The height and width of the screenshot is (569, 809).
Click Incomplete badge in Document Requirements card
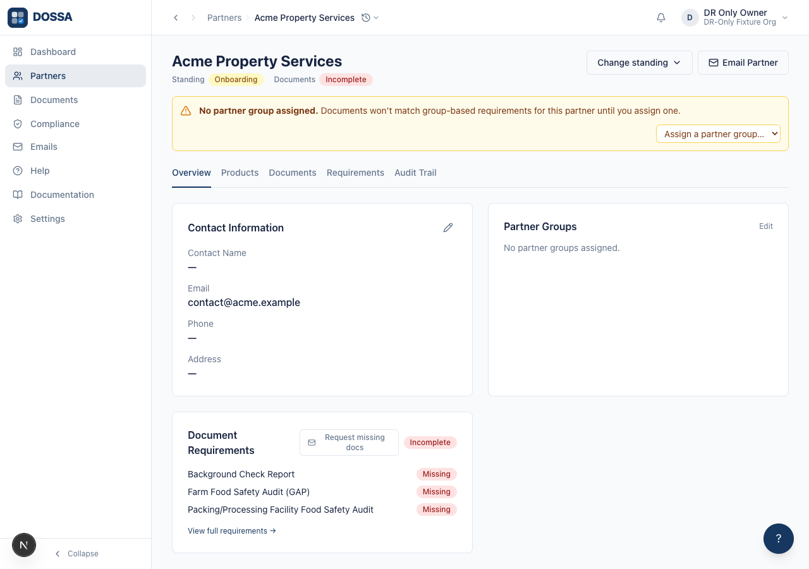pos(430,443)
